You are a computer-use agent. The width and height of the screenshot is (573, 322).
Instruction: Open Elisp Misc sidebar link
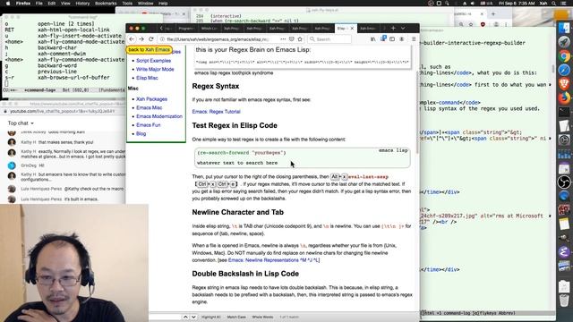coord(147,78)
